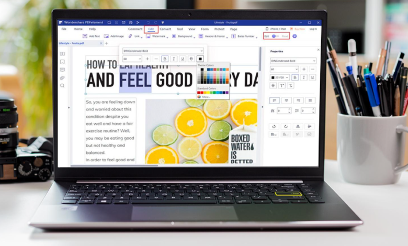Select align left in Properties panel
The height and width of the screenshot is (246, 408).
[x=274, y=100]
